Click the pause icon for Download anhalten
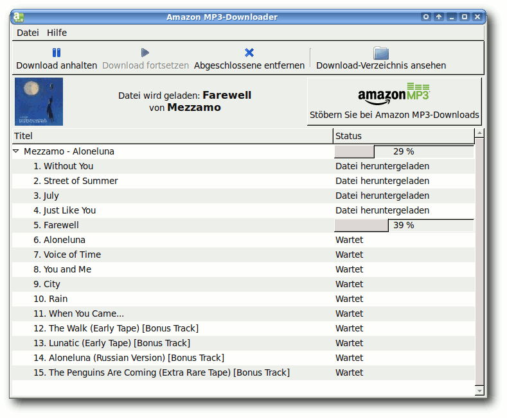This screenshot has height=418, width=507. [x=57, y=53]
